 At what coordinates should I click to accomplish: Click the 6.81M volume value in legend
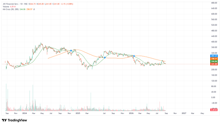click(x=13, y=6)
